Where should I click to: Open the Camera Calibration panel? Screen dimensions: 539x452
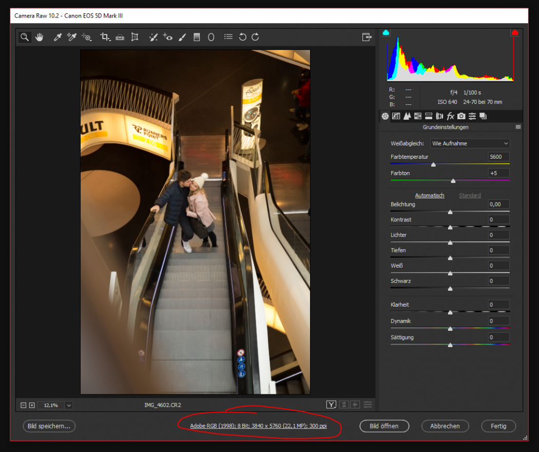tap(461, 116)
